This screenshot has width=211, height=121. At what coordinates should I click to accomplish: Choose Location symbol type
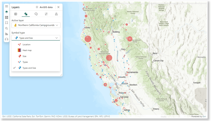point(36,44)
